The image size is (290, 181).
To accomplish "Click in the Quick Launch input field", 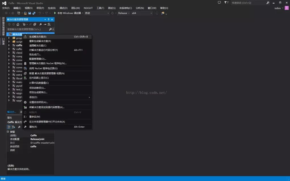I will click(x=248, y=3).
